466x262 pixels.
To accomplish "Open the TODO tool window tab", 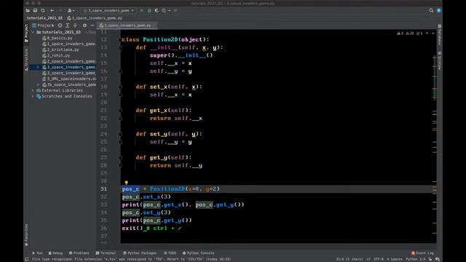I will [x=170, y=253].
